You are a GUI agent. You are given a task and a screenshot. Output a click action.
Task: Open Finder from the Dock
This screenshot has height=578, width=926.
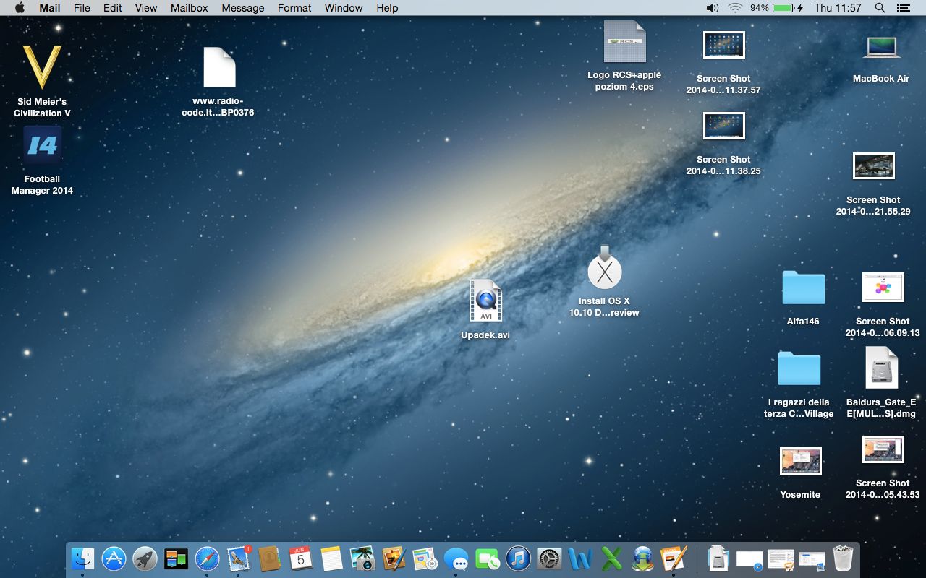coord(83,558)
